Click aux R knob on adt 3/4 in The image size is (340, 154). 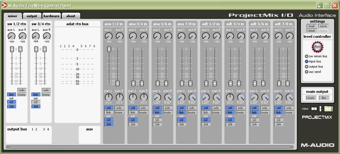tap(241, 36)
